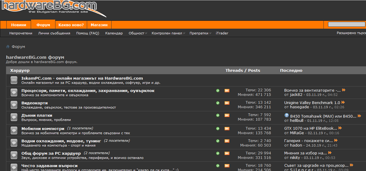Screen dimensions: 366x171
Task: Click the green checkmark icon in Видеокарти row
Action: pos(218,103)
